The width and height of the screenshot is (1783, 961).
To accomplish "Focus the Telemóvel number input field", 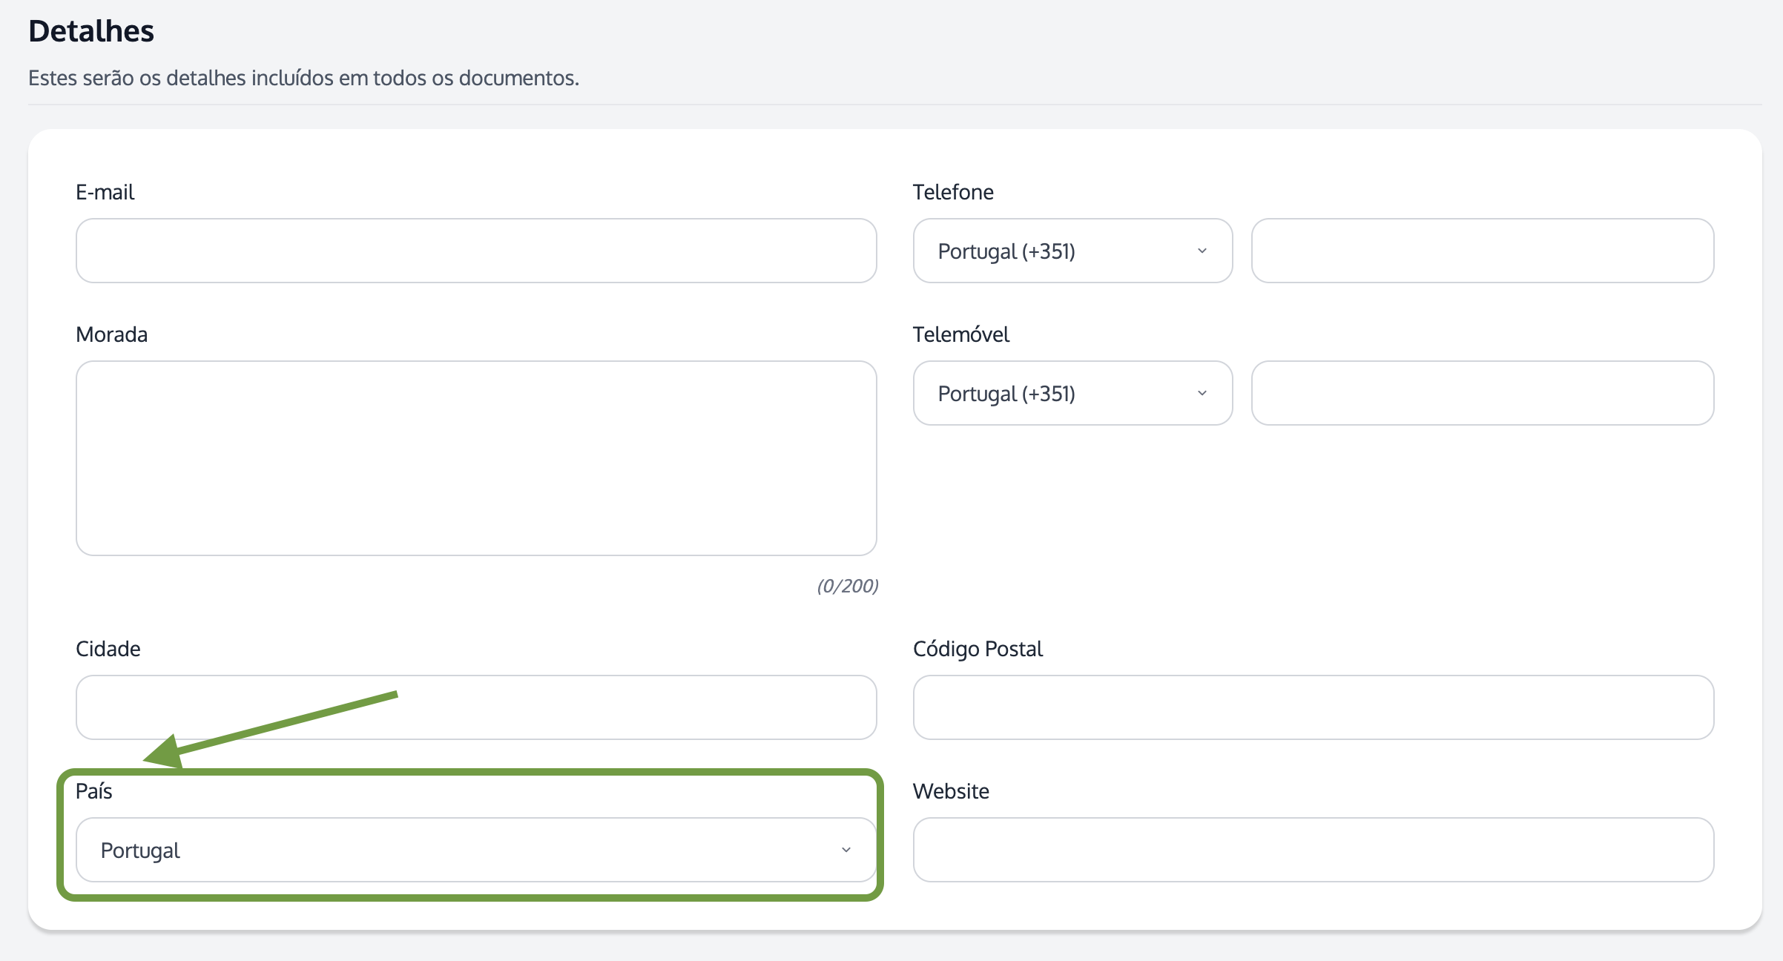I will tap(1482, 393).
